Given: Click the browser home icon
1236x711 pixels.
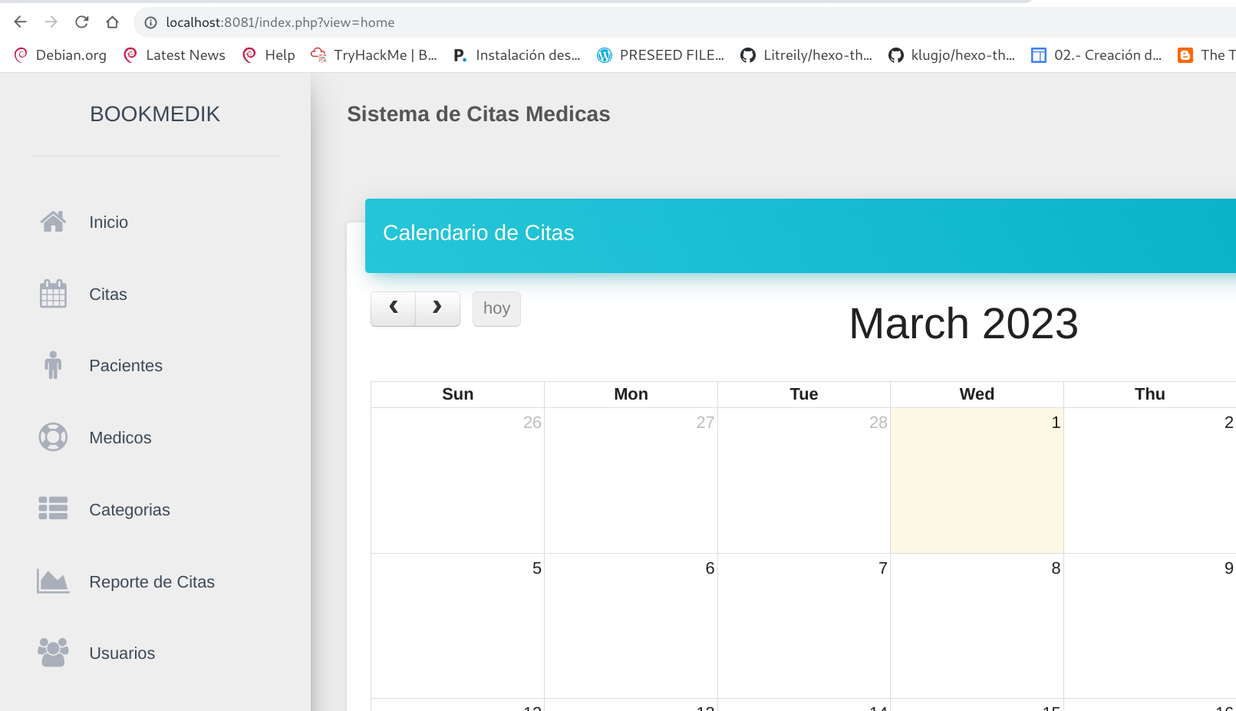Looking at the screenshot, I should [x=113, y=22].
